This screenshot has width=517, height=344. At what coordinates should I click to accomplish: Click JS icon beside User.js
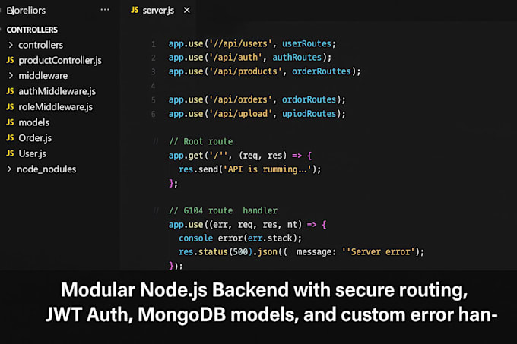point(10,153)
